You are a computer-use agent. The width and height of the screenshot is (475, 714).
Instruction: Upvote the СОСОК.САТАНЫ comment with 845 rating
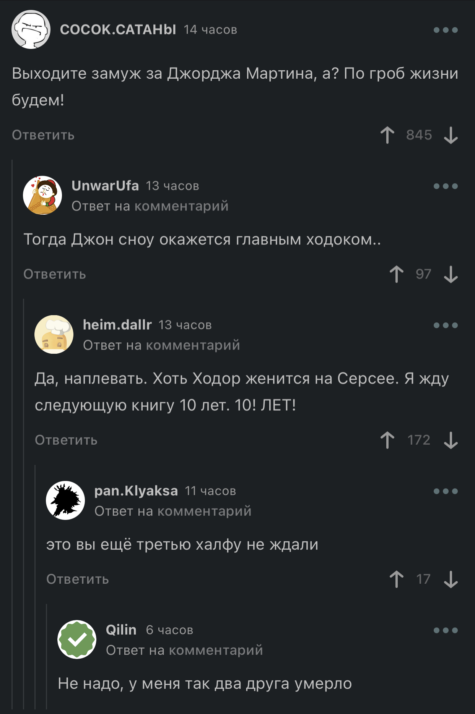(387, 135)
